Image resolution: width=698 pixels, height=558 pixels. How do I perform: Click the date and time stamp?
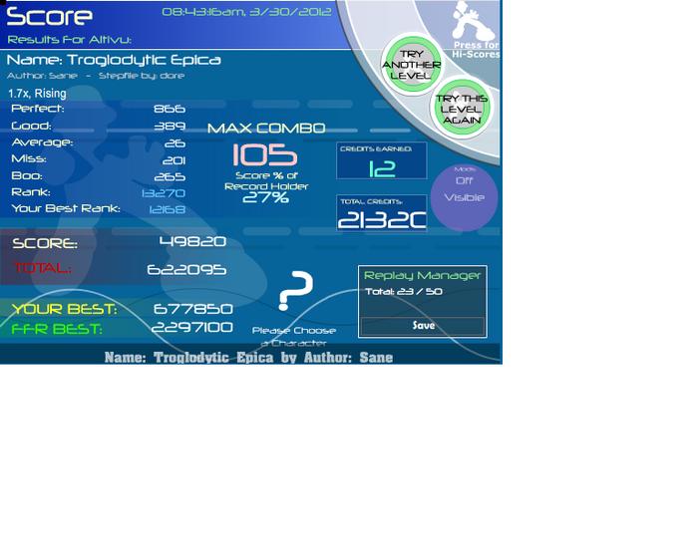tap(246, 12)
